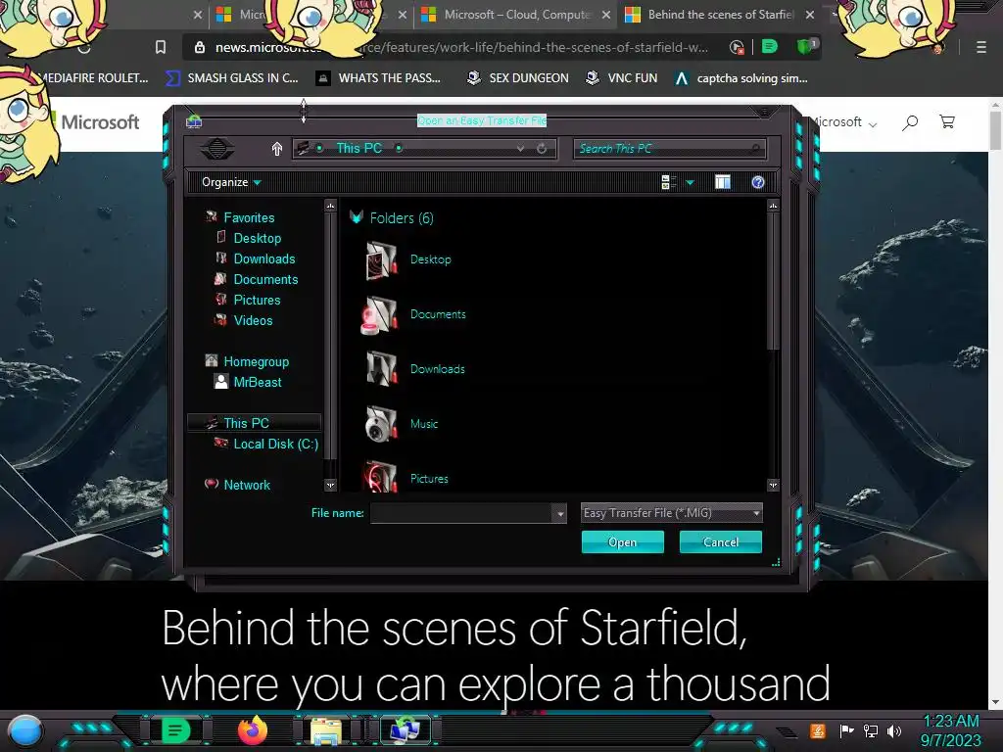Open WHATS THE PASS... bookmark
The image size is (1003, 752).
click(379, 78)
